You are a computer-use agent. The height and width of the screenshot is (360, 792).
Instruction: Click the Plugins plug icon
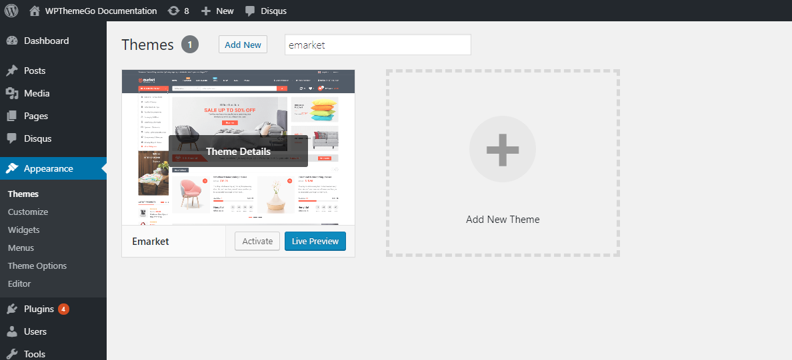tap(12, 309)
